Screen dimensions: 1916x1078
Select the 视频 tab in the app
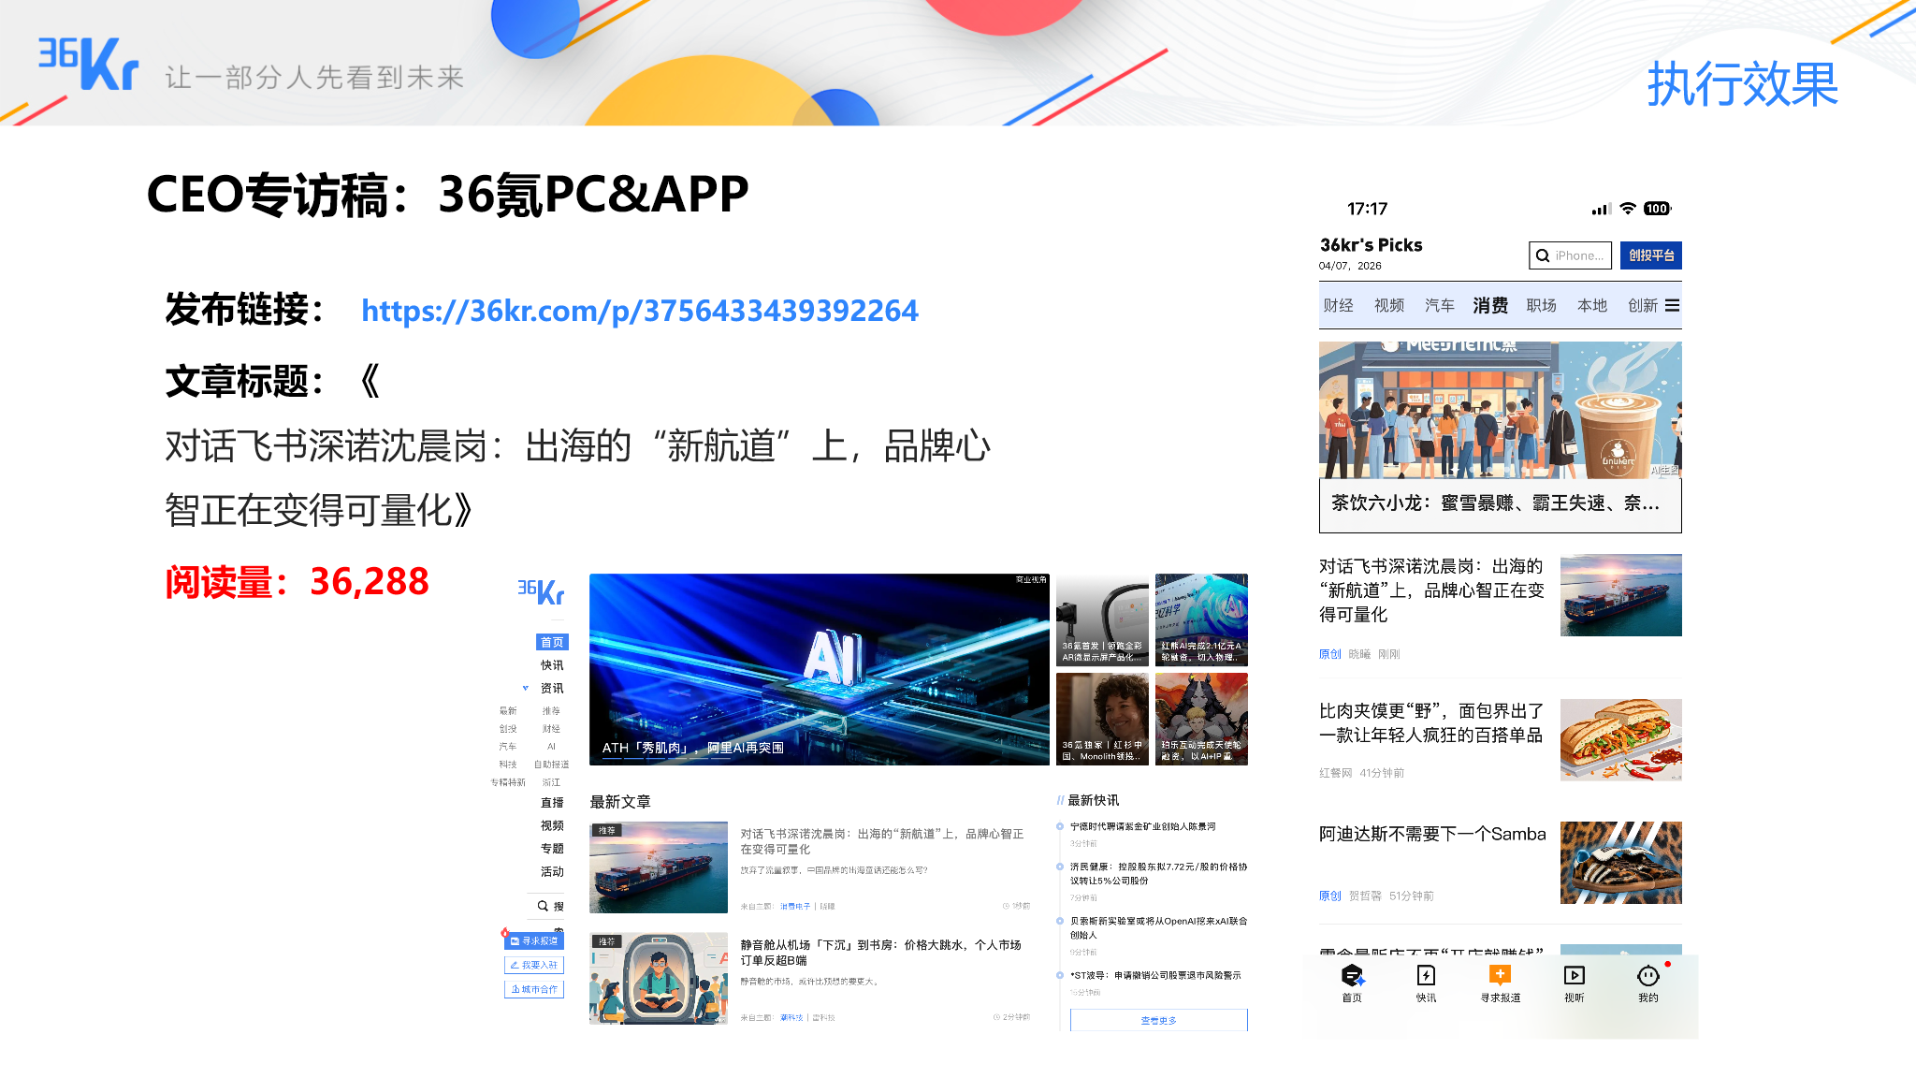pos(1389,306)
